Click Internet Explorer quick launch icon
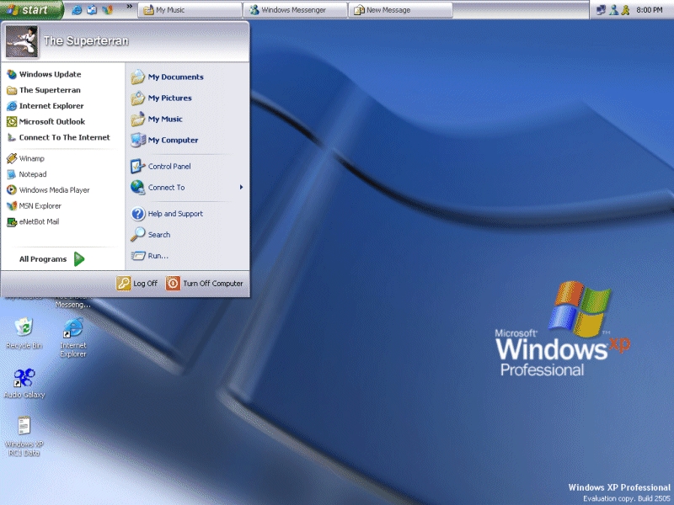 click(77, 10)
